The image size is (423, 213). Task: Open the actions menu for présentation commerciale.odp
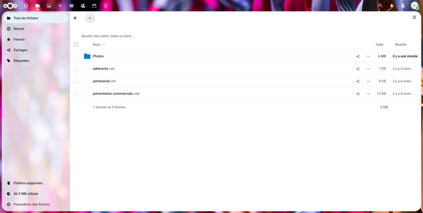click(x=368, y=94)
